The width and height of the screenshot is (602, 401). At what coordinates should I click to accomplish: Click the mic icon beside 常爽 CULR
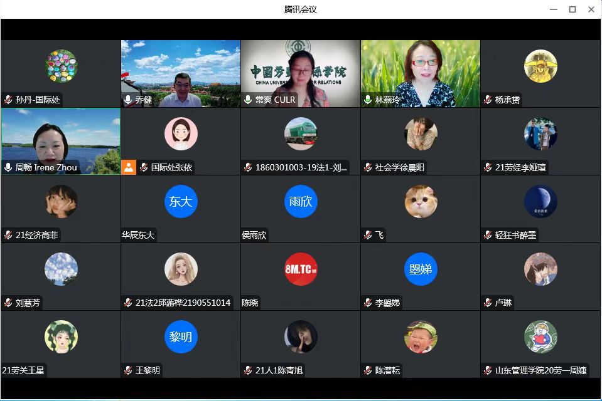248,100
